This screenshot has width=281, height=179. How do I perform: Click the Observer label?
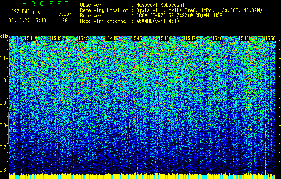pos(91,5)
